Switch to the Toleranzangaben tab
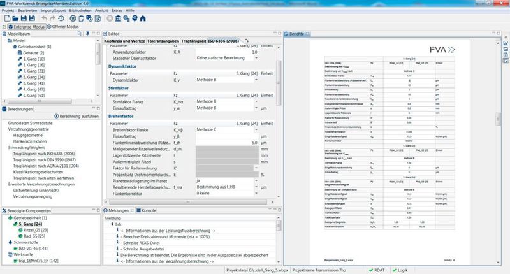The width and height of the screenshot is (510, 274). pos(162,41)
